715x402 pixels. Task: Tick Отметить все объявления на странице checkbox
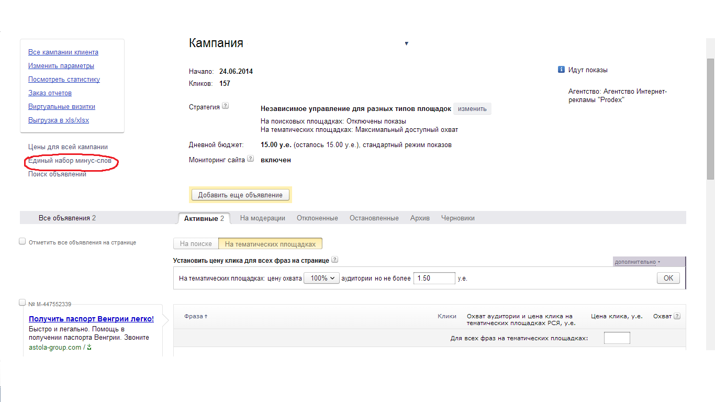coord(22,241)
